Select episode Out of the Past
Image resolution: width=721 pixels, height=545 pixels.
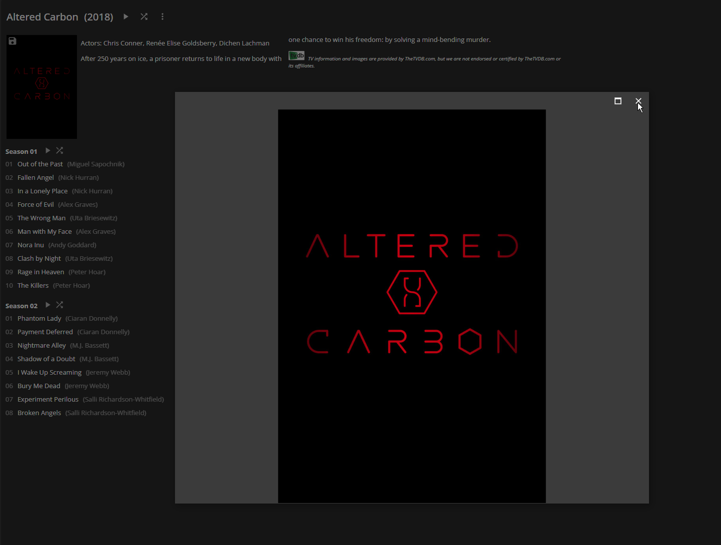pos(40,164)
